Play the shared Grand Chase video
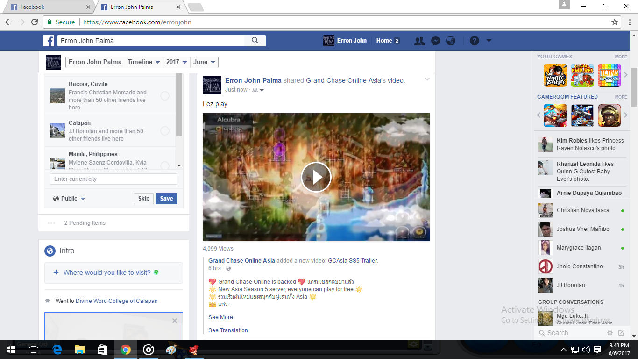The image size is (638, 359). point(316,177)
